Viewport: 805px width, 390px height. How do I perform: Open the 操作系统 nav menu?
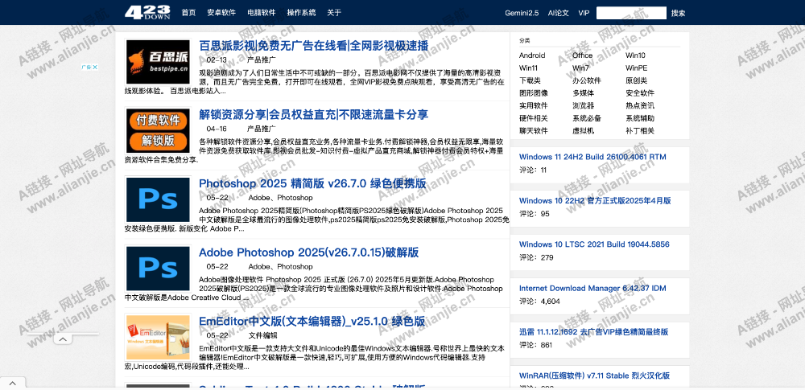click(301, 13)
